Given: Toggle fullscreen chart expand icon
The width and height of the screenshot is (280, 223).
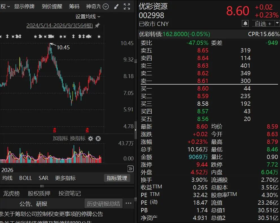Looking at the screenshot, I should tap(127, 6).
